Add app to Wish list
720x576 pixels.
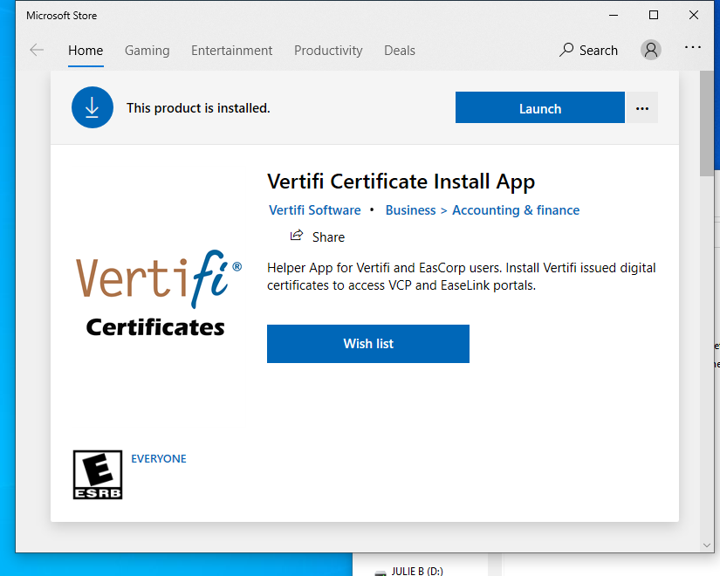click(x=368, y=344)
